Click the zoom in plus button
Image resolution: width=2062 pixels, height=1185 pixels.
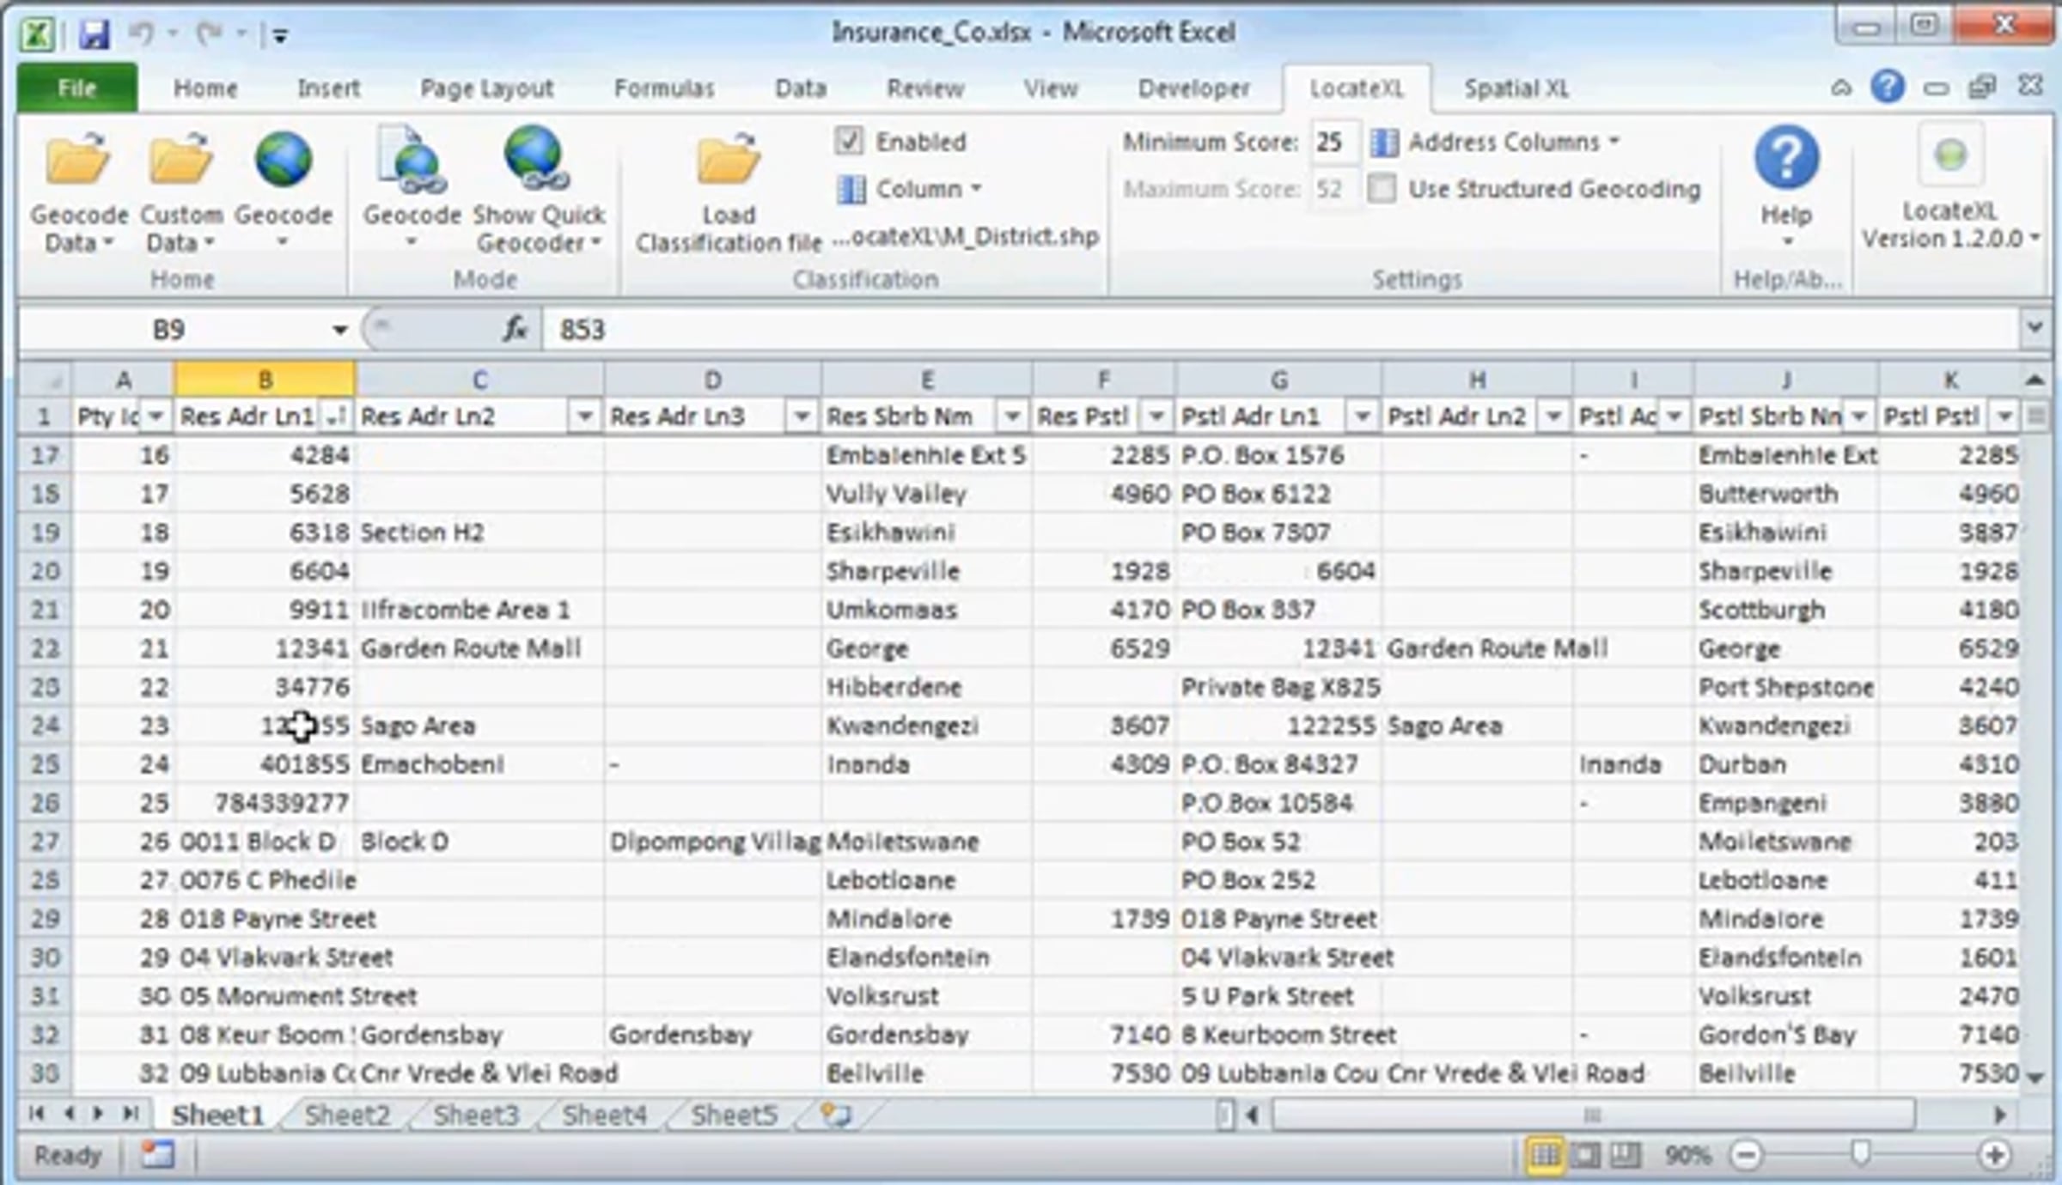[1995, 1155]
